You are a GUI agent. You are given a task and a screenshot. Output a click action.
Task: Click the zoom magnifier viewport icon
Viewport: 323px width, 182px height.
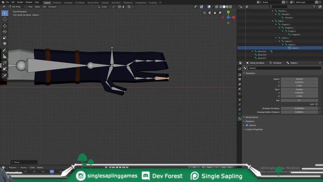pos(220,13)
